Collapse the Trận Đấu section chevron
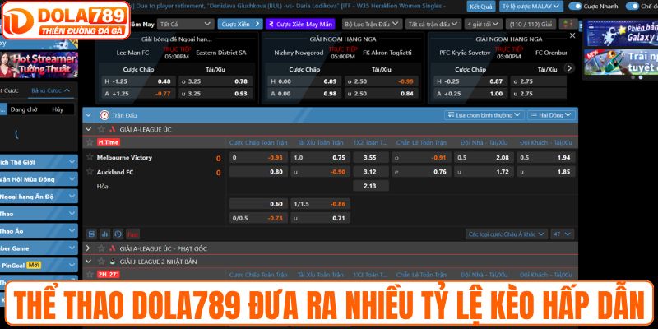Image resolution: width=658 pixels, height=329 pixels. pos(89,115)
